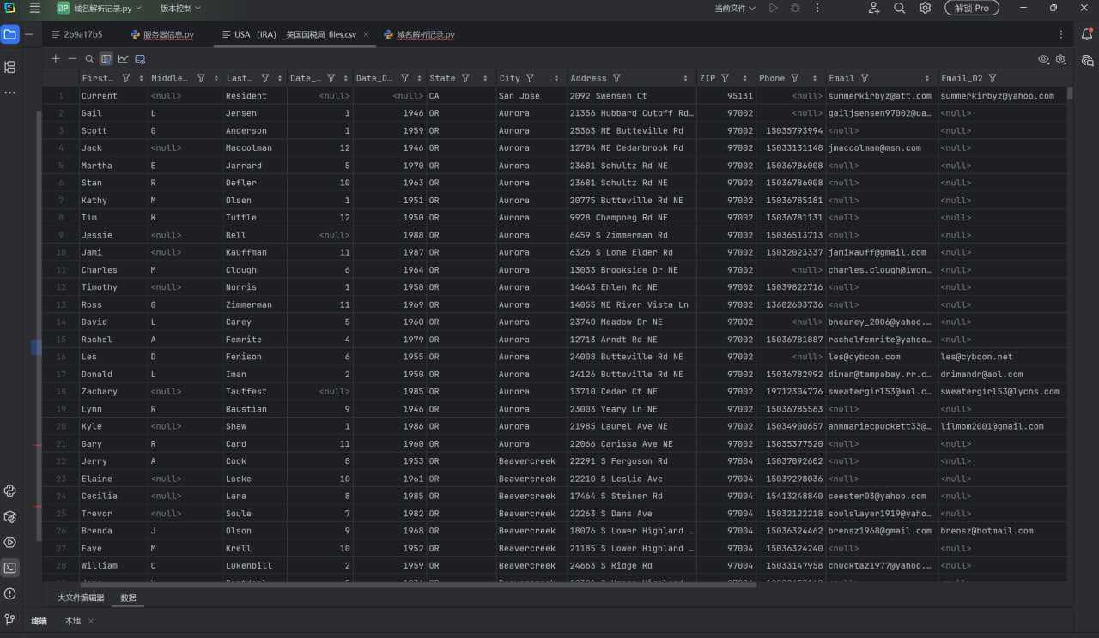Select the 数据 bottom tab
The height and width of the screenshot is (638, 1099).
click(x=128, y=598)
